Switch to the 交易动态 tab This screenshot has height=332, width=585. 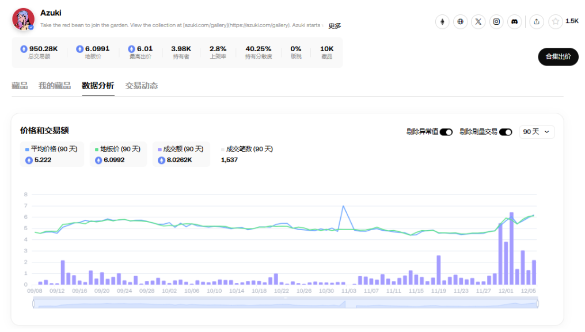point(141,86)
